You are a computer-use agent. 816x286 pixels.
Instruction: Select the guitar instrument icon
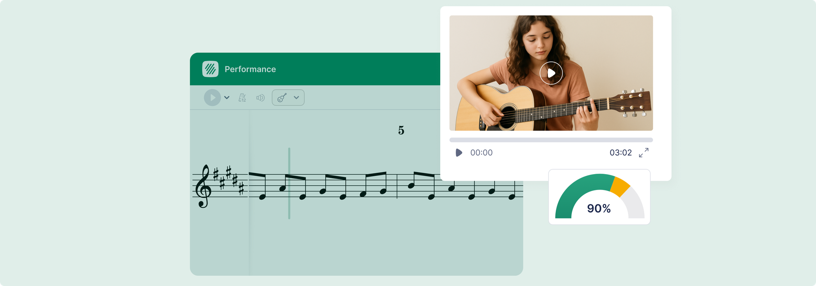[x=282, y=98]
